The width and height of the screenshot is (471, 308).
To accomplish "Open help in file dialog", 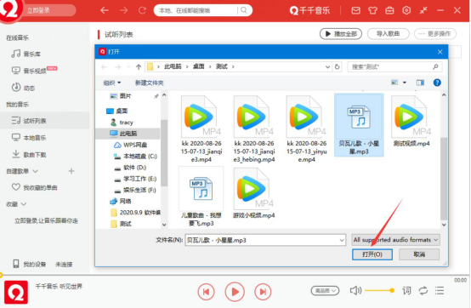I will (437, 83).
